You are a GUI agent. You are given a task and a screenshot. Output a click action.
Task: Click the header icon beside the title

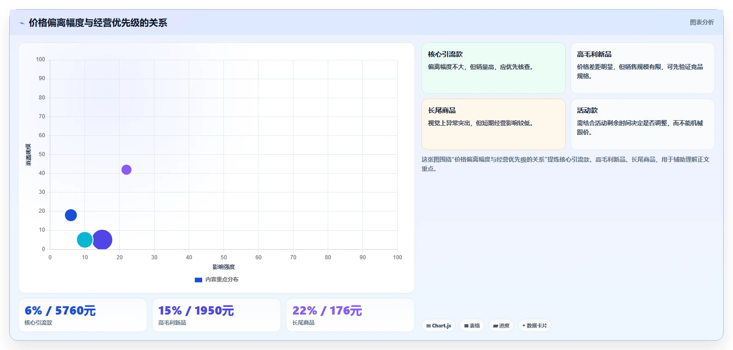coord(22,23)
